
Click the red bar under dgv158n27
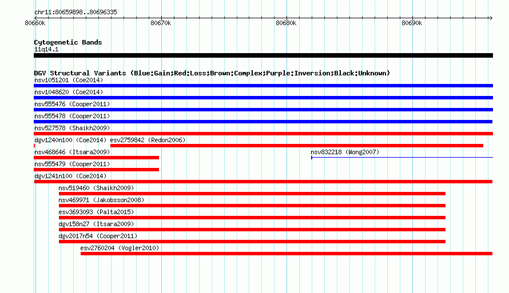click(x=252, y=230)
